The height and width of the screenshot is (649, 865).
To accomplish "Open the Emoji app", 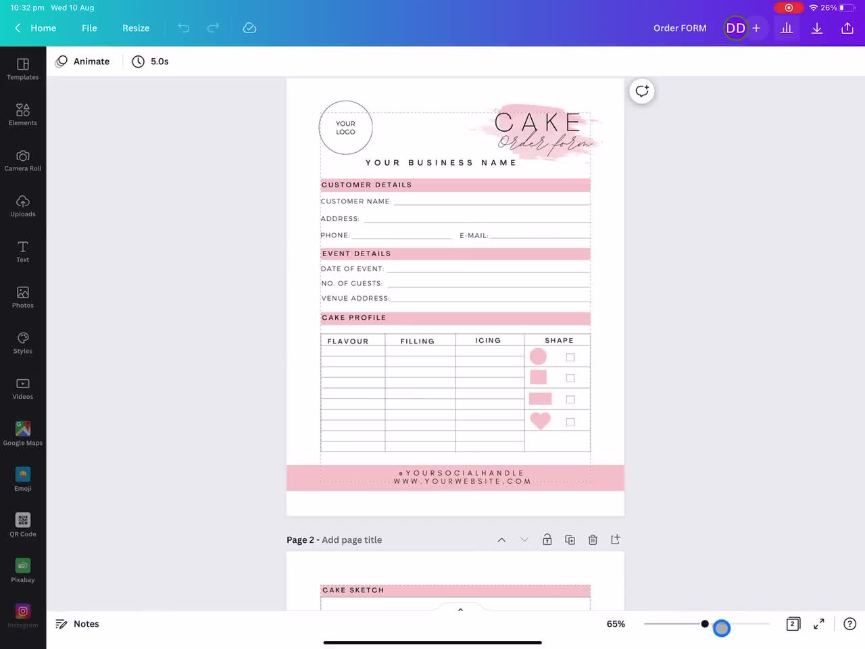I will (23, 479).
